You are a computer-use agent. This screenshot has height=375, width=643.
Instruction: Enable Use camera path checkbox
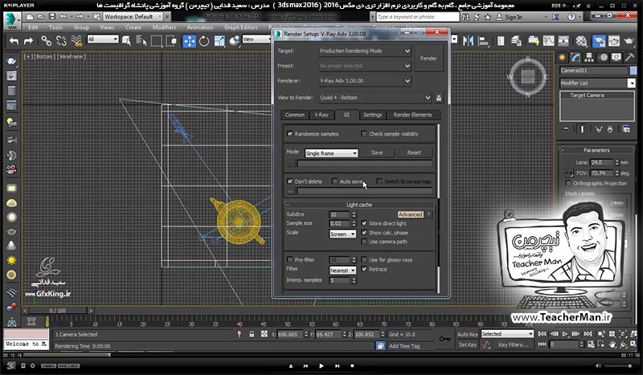click(364, 242)
